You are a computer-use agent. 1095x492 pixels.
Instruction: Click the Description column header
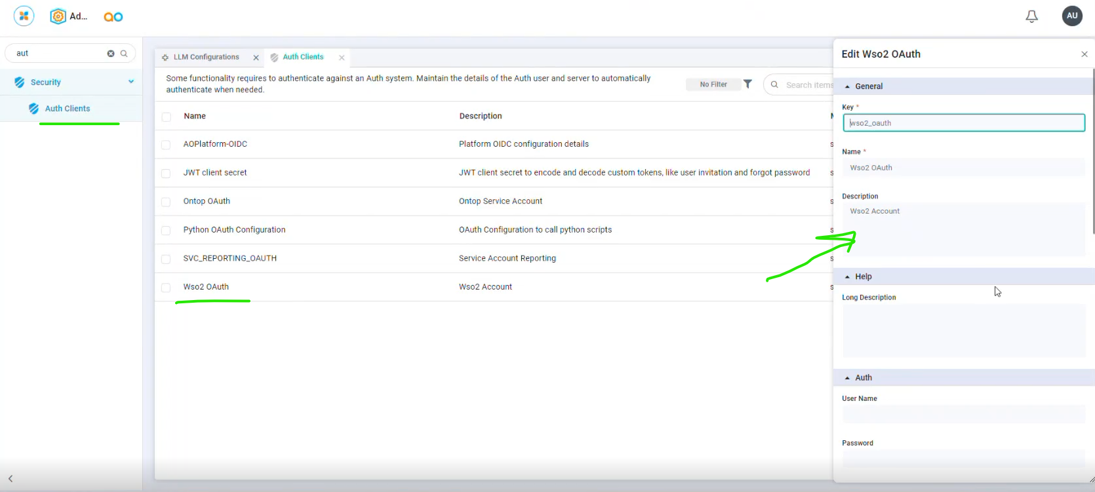(481, 117)
